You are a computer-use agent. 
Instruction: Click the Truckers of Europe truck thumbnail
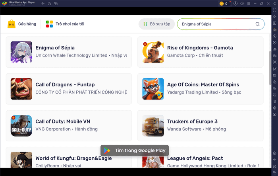point(153,126)
